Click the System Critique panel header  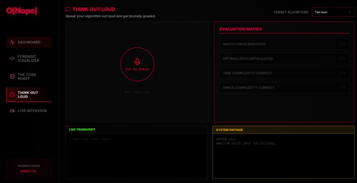point(283,130)
